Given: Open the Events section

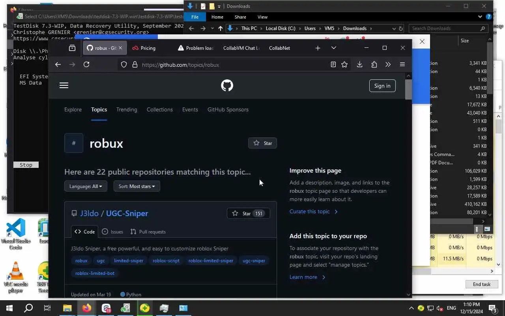Looking at the screenshot, I should [x=190, y=109].
